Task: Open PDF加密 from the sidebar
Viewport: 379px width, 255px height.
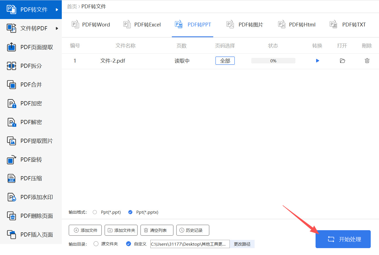Action: click(31, 103)
